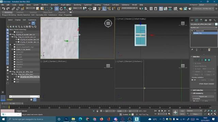Click the Repeat Last button
This screenshot has height=122, width=218.
pos(203,96)
